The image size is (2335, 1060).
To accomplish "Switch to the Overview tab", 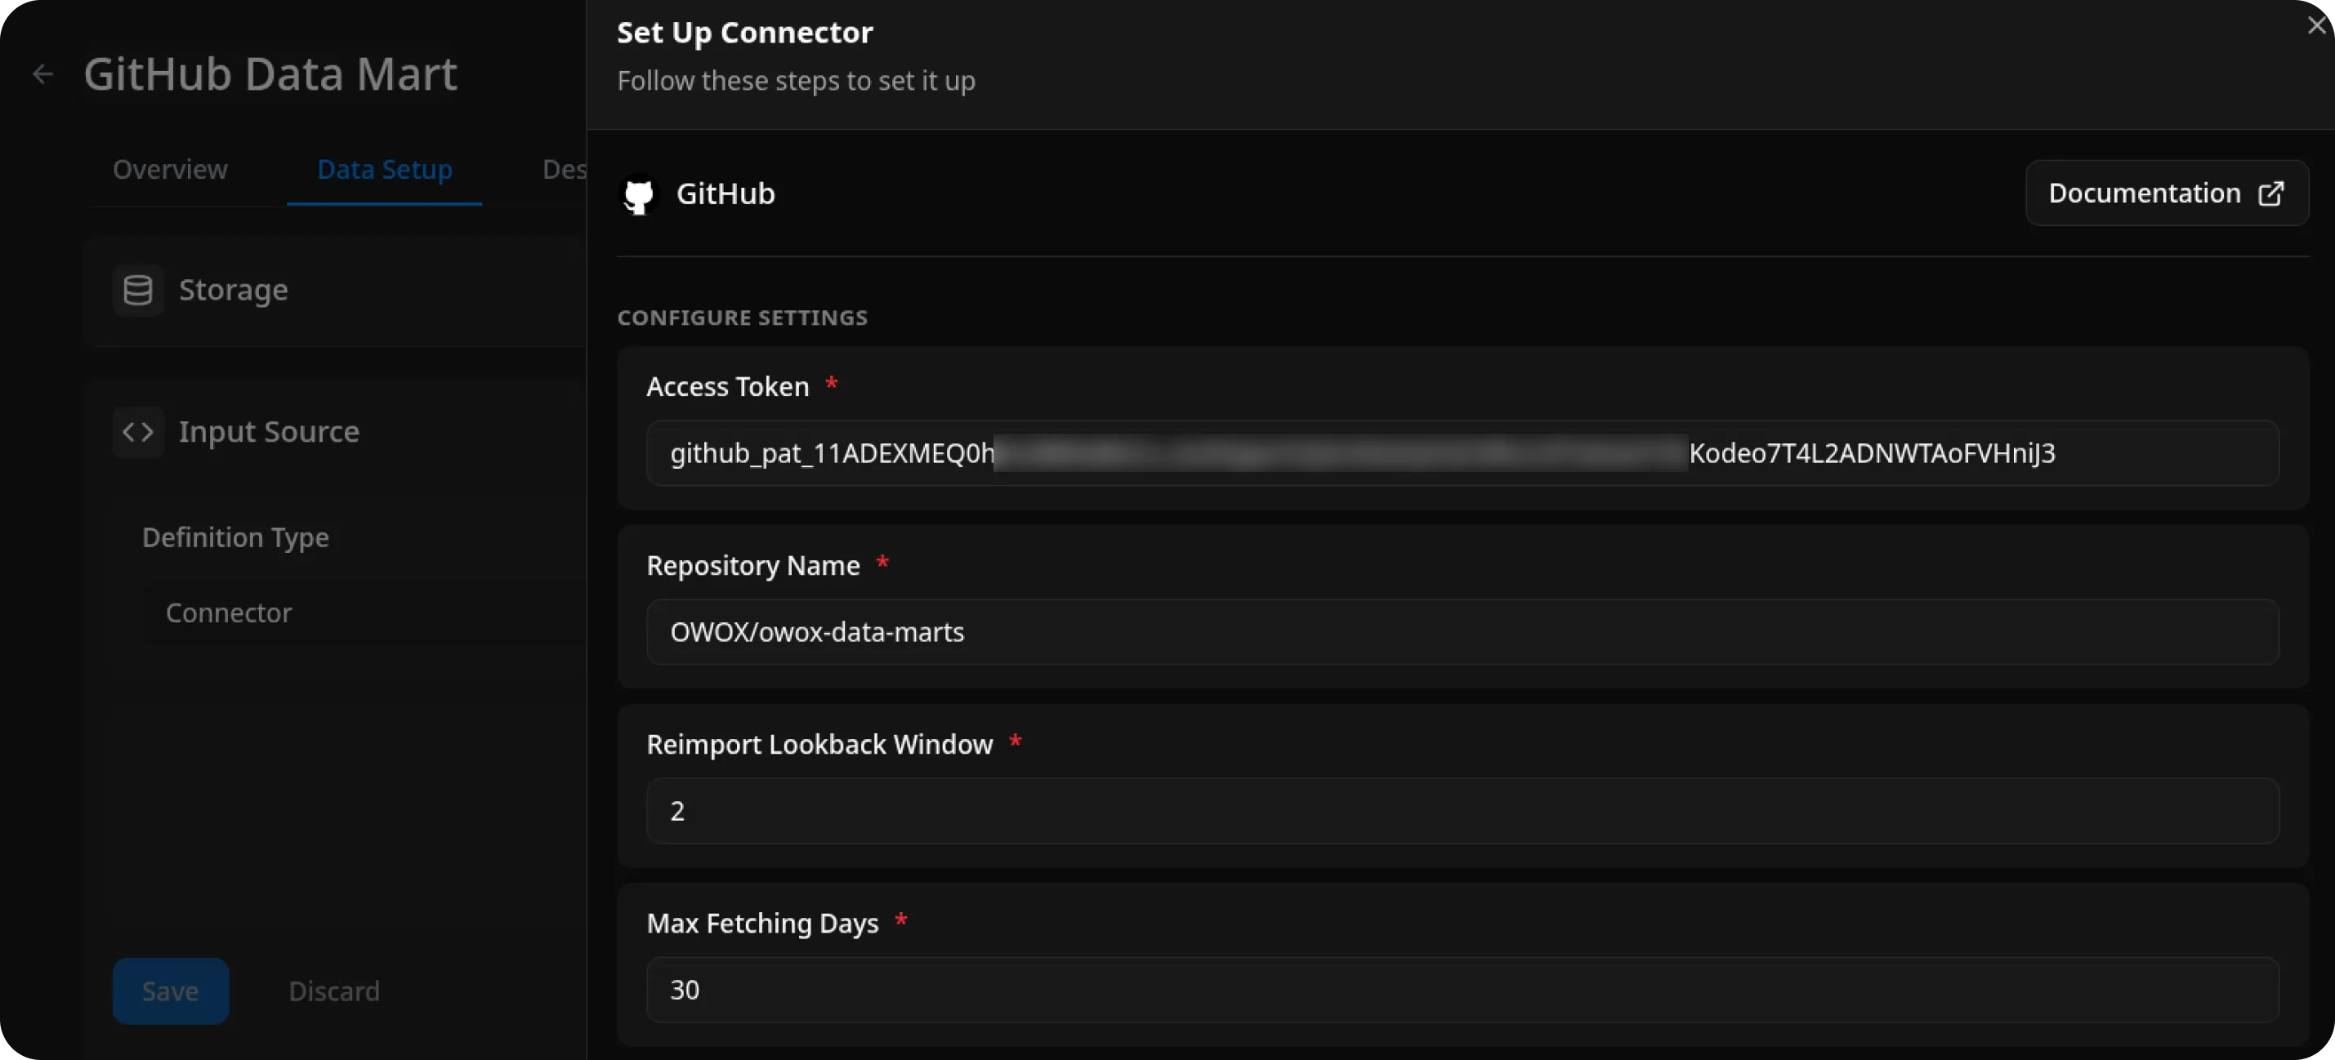I will click(x=171, y=169).
